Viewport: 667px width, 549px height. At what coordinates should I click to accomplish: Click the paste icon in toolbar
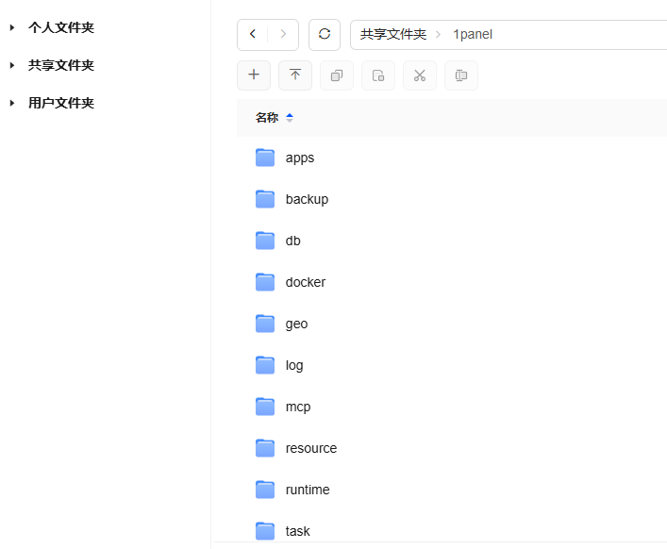(x=378, y=75)
